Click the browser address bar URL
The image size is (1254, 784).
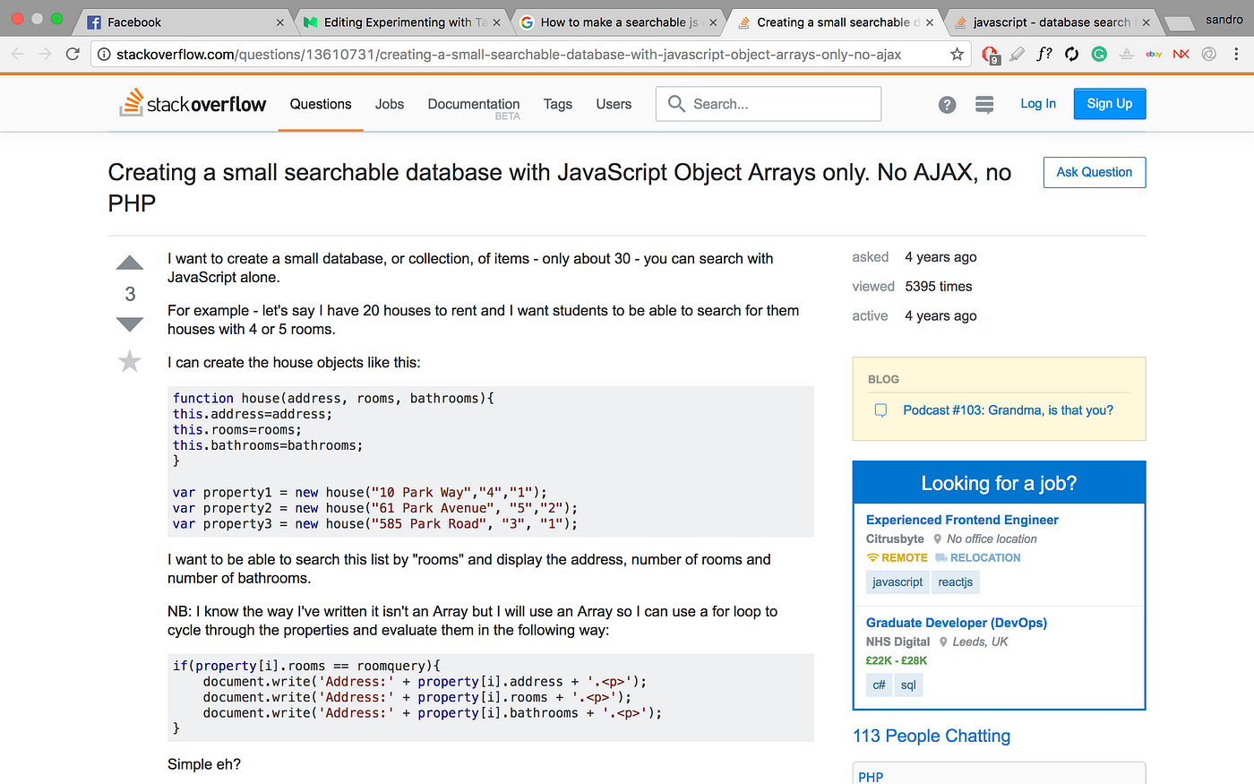pyautogui.click(x=509, y=55)
